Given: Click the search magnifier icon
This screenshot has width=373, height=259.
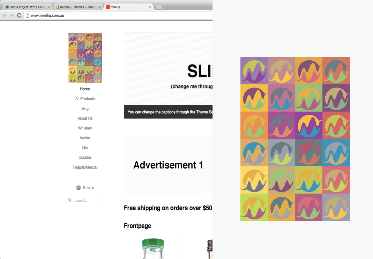Looking at the screenshot, I should [x=70, y=200].
